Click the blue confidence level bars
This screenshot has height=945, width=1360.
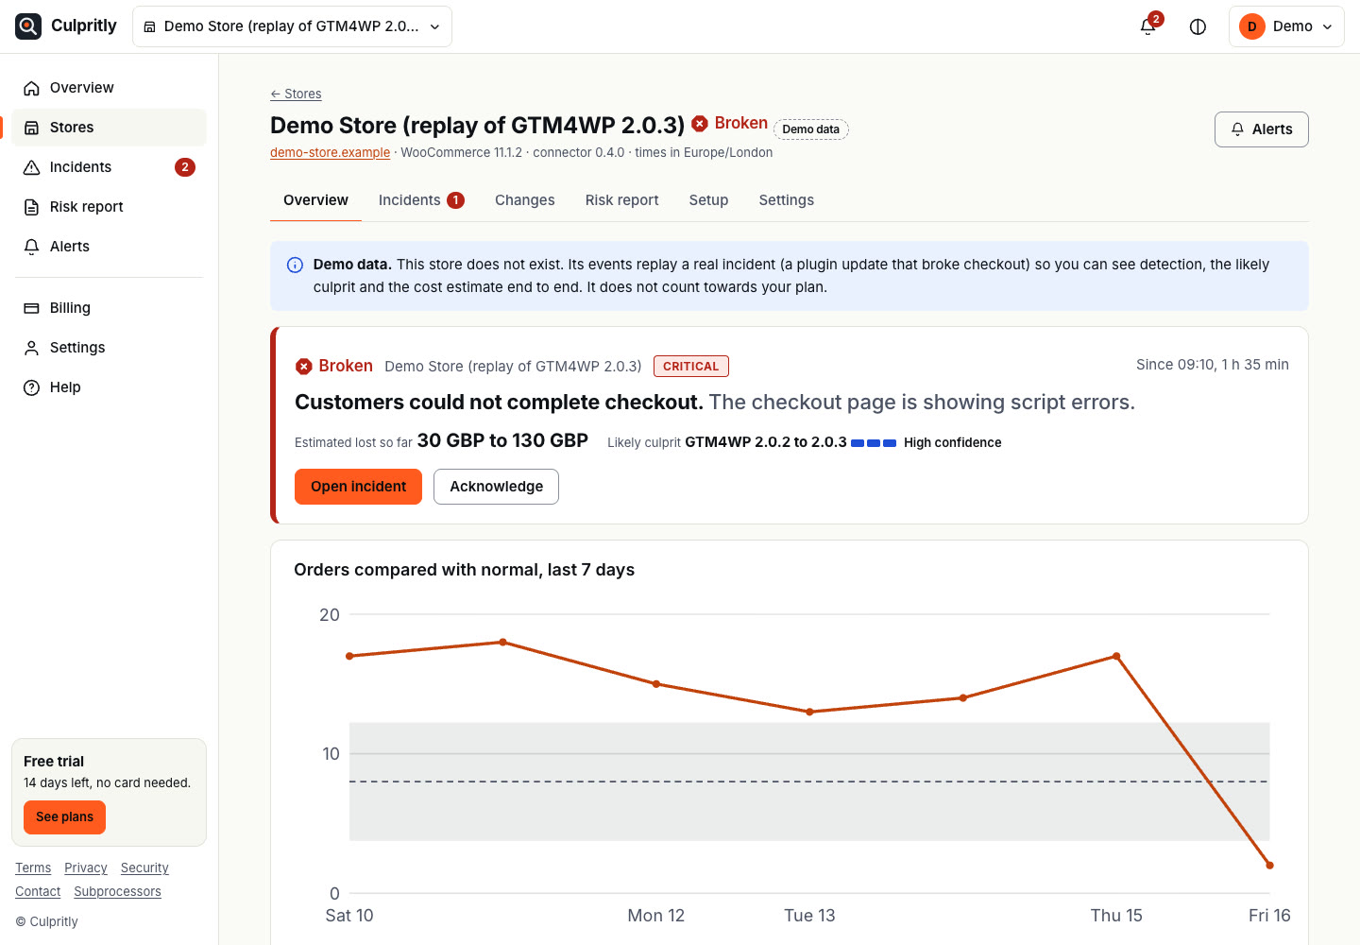pos(874,443)
